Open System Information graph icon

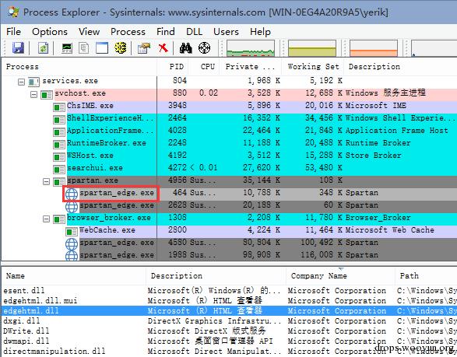click(67, 47)
